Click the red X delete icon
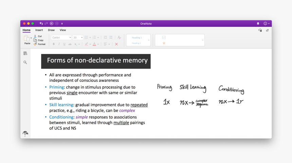Screen dimensions: 292x163 pyautogui.click(x=116, y=44)
